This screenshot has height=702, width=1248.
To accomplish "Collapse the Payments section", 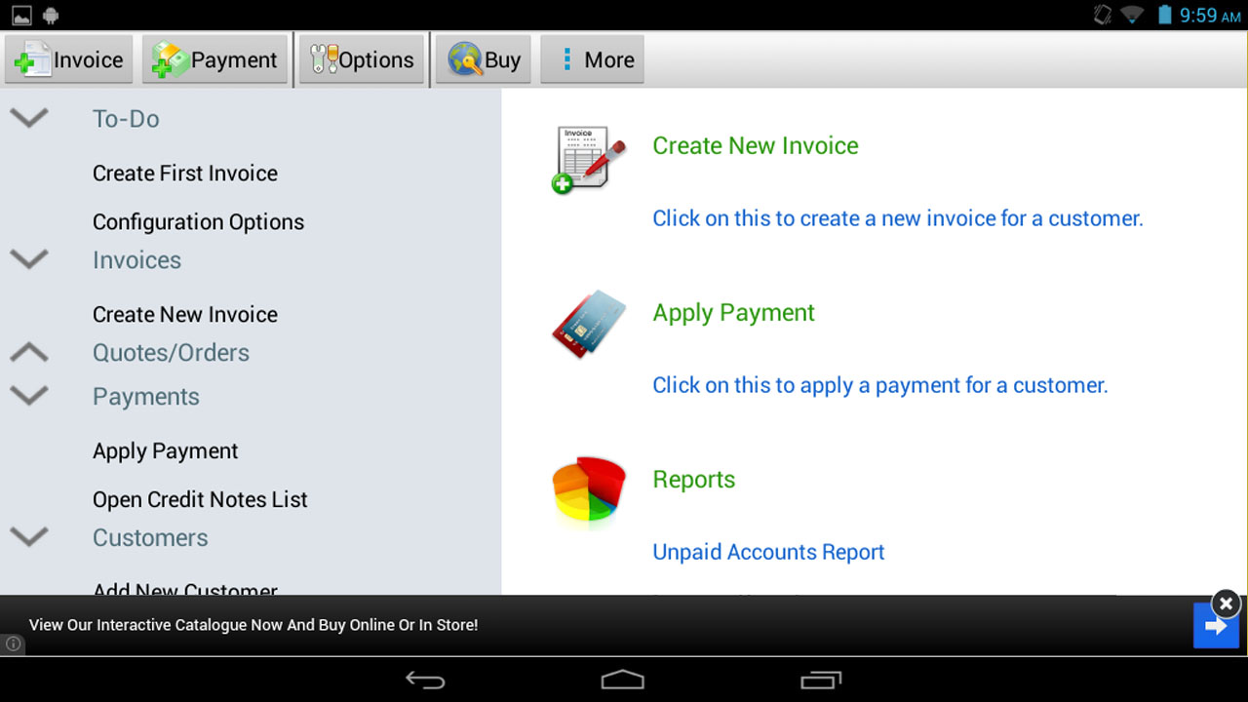I will [x=28, y=396].
